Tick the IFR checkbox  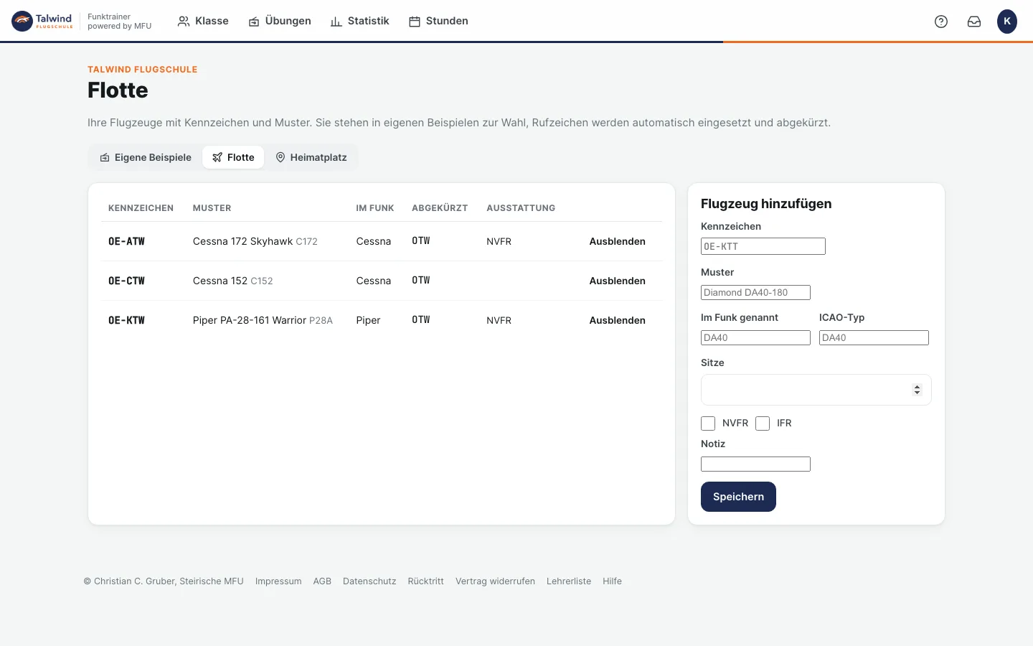(x=763, y=423)
